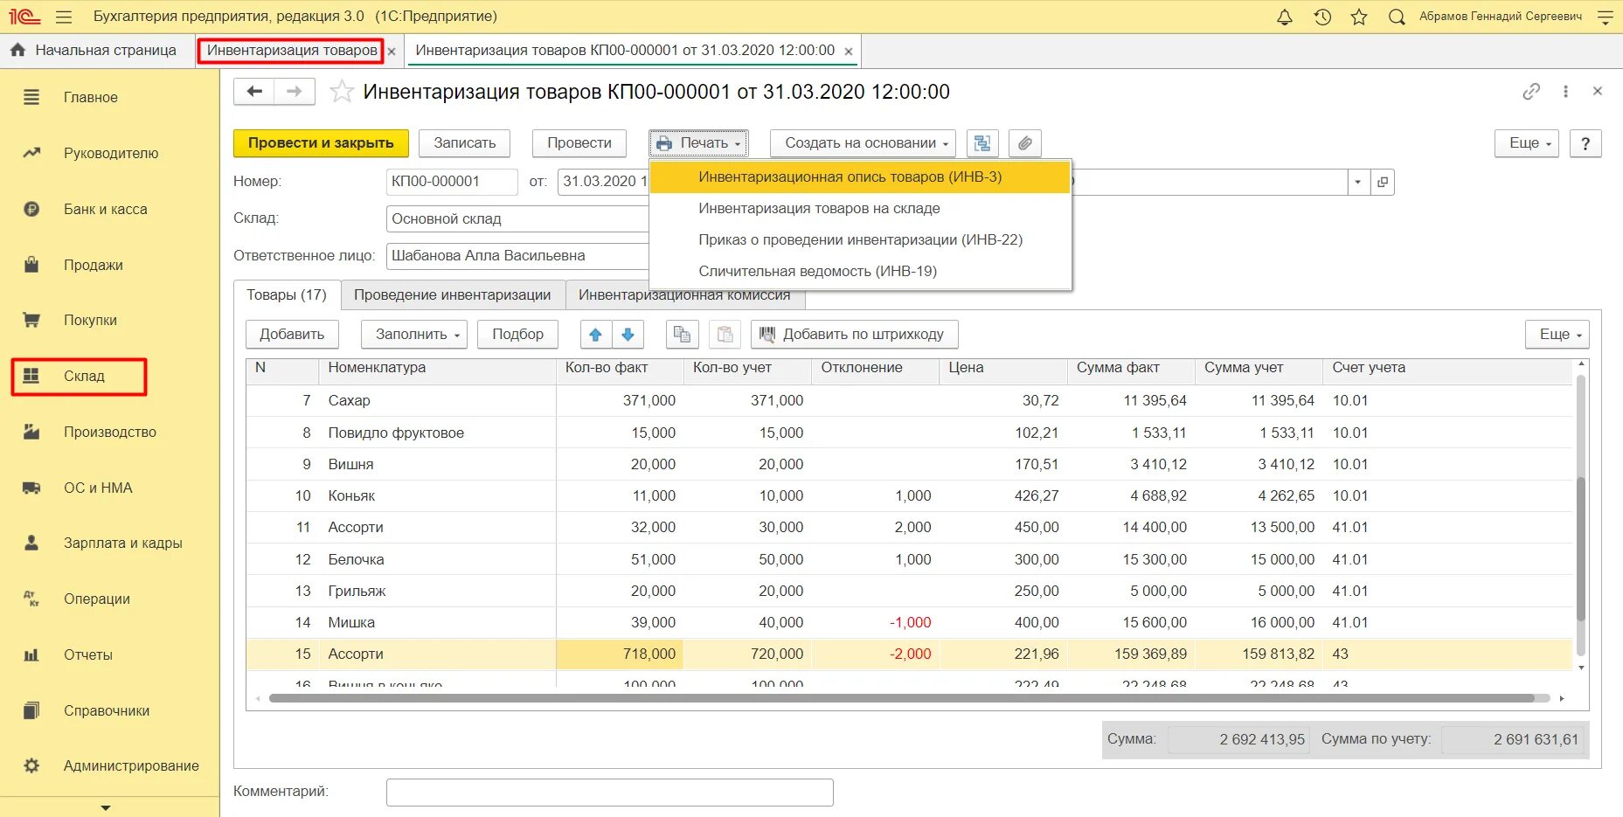Open favorites star in top bar

click(1359, 17)
